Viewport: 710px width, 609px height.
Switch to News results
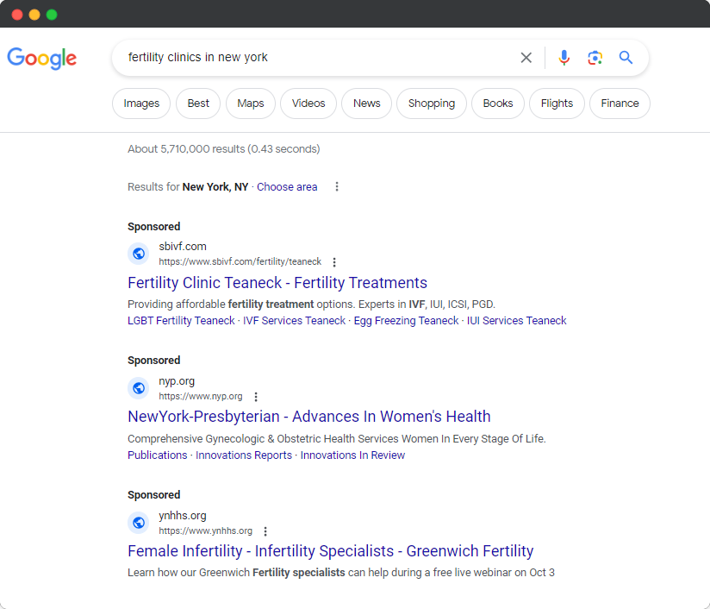coord(367,104)
